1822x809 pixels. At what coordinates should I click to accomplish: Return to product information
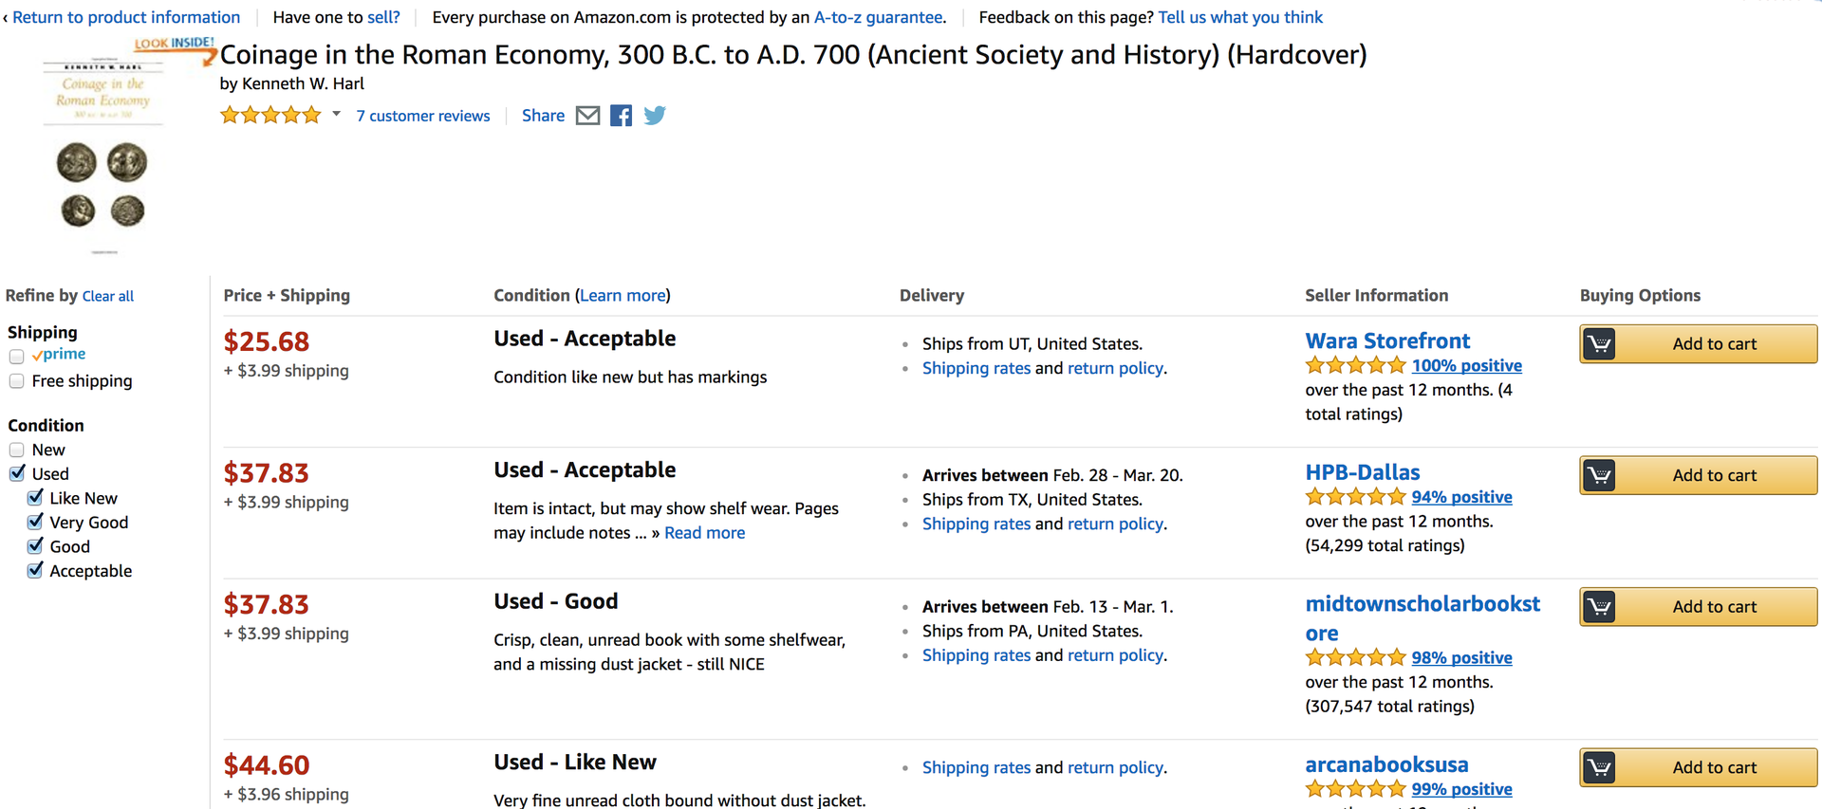(125, 17)
